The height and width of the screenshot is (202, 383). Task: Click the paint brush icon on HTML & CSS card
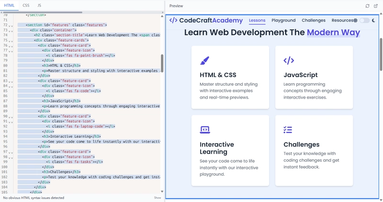(204, 61)
